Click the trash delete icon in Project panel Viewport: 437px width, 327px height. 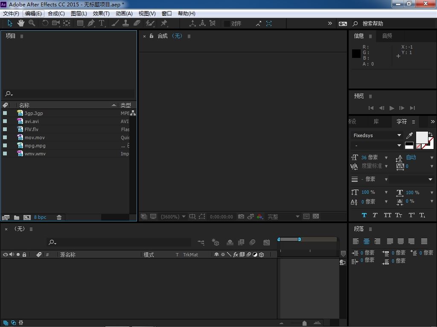(x=59, y=218)
